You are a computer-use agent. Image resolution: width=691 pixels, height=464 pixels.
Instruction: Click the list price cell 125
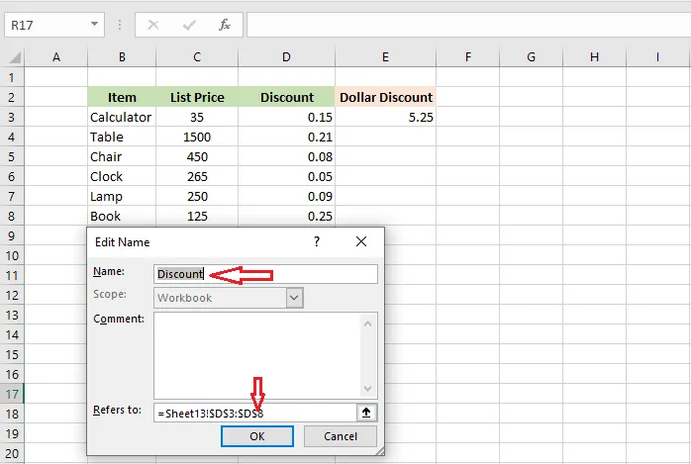(x=197, y=216)
